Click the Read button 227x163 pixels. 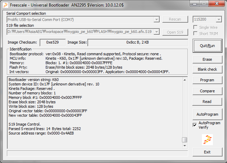coord(207,102)
